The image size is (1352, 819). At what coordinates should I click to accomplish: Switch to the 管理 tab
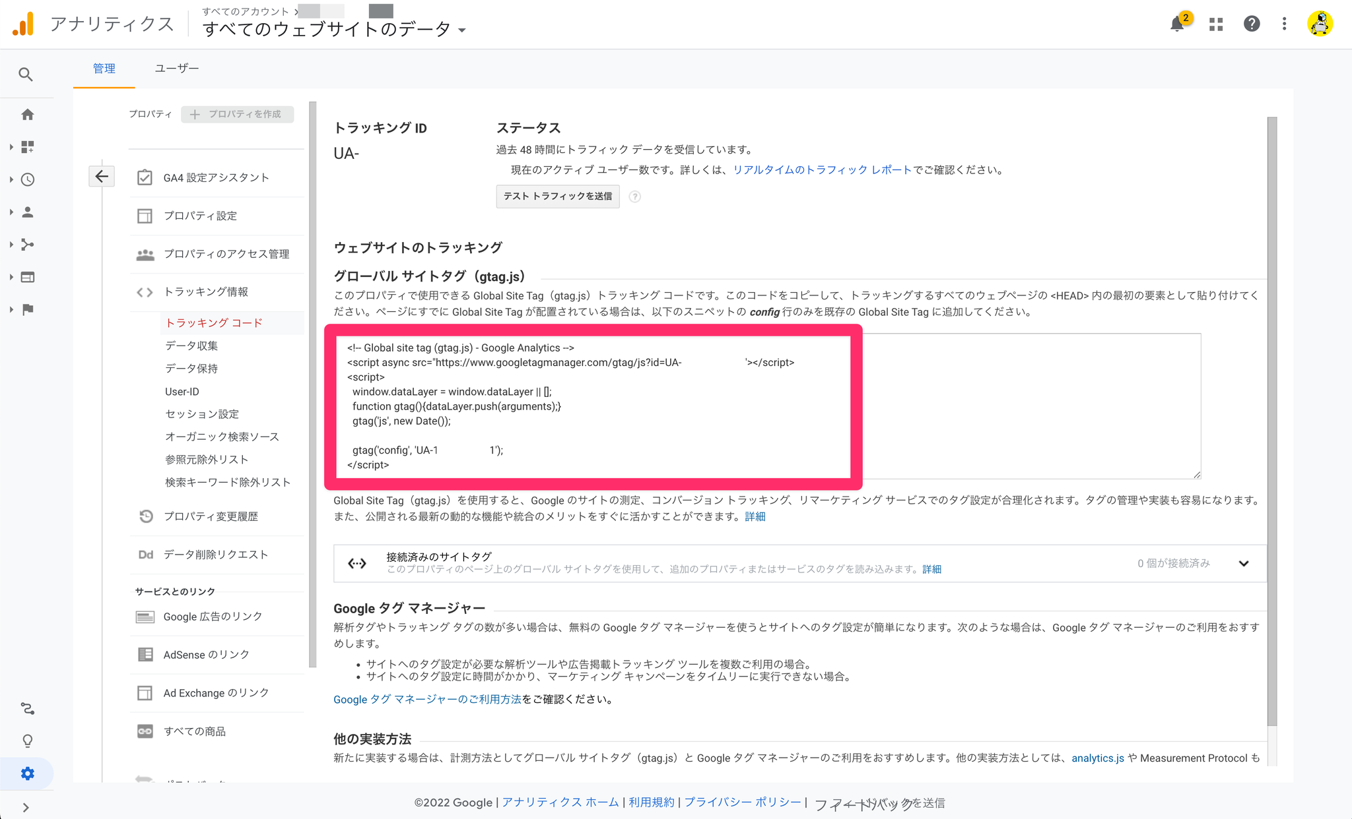tap(104, 69)
